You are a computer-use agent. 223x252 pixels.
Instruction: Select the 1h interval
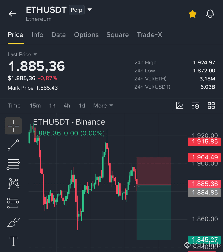53,106
